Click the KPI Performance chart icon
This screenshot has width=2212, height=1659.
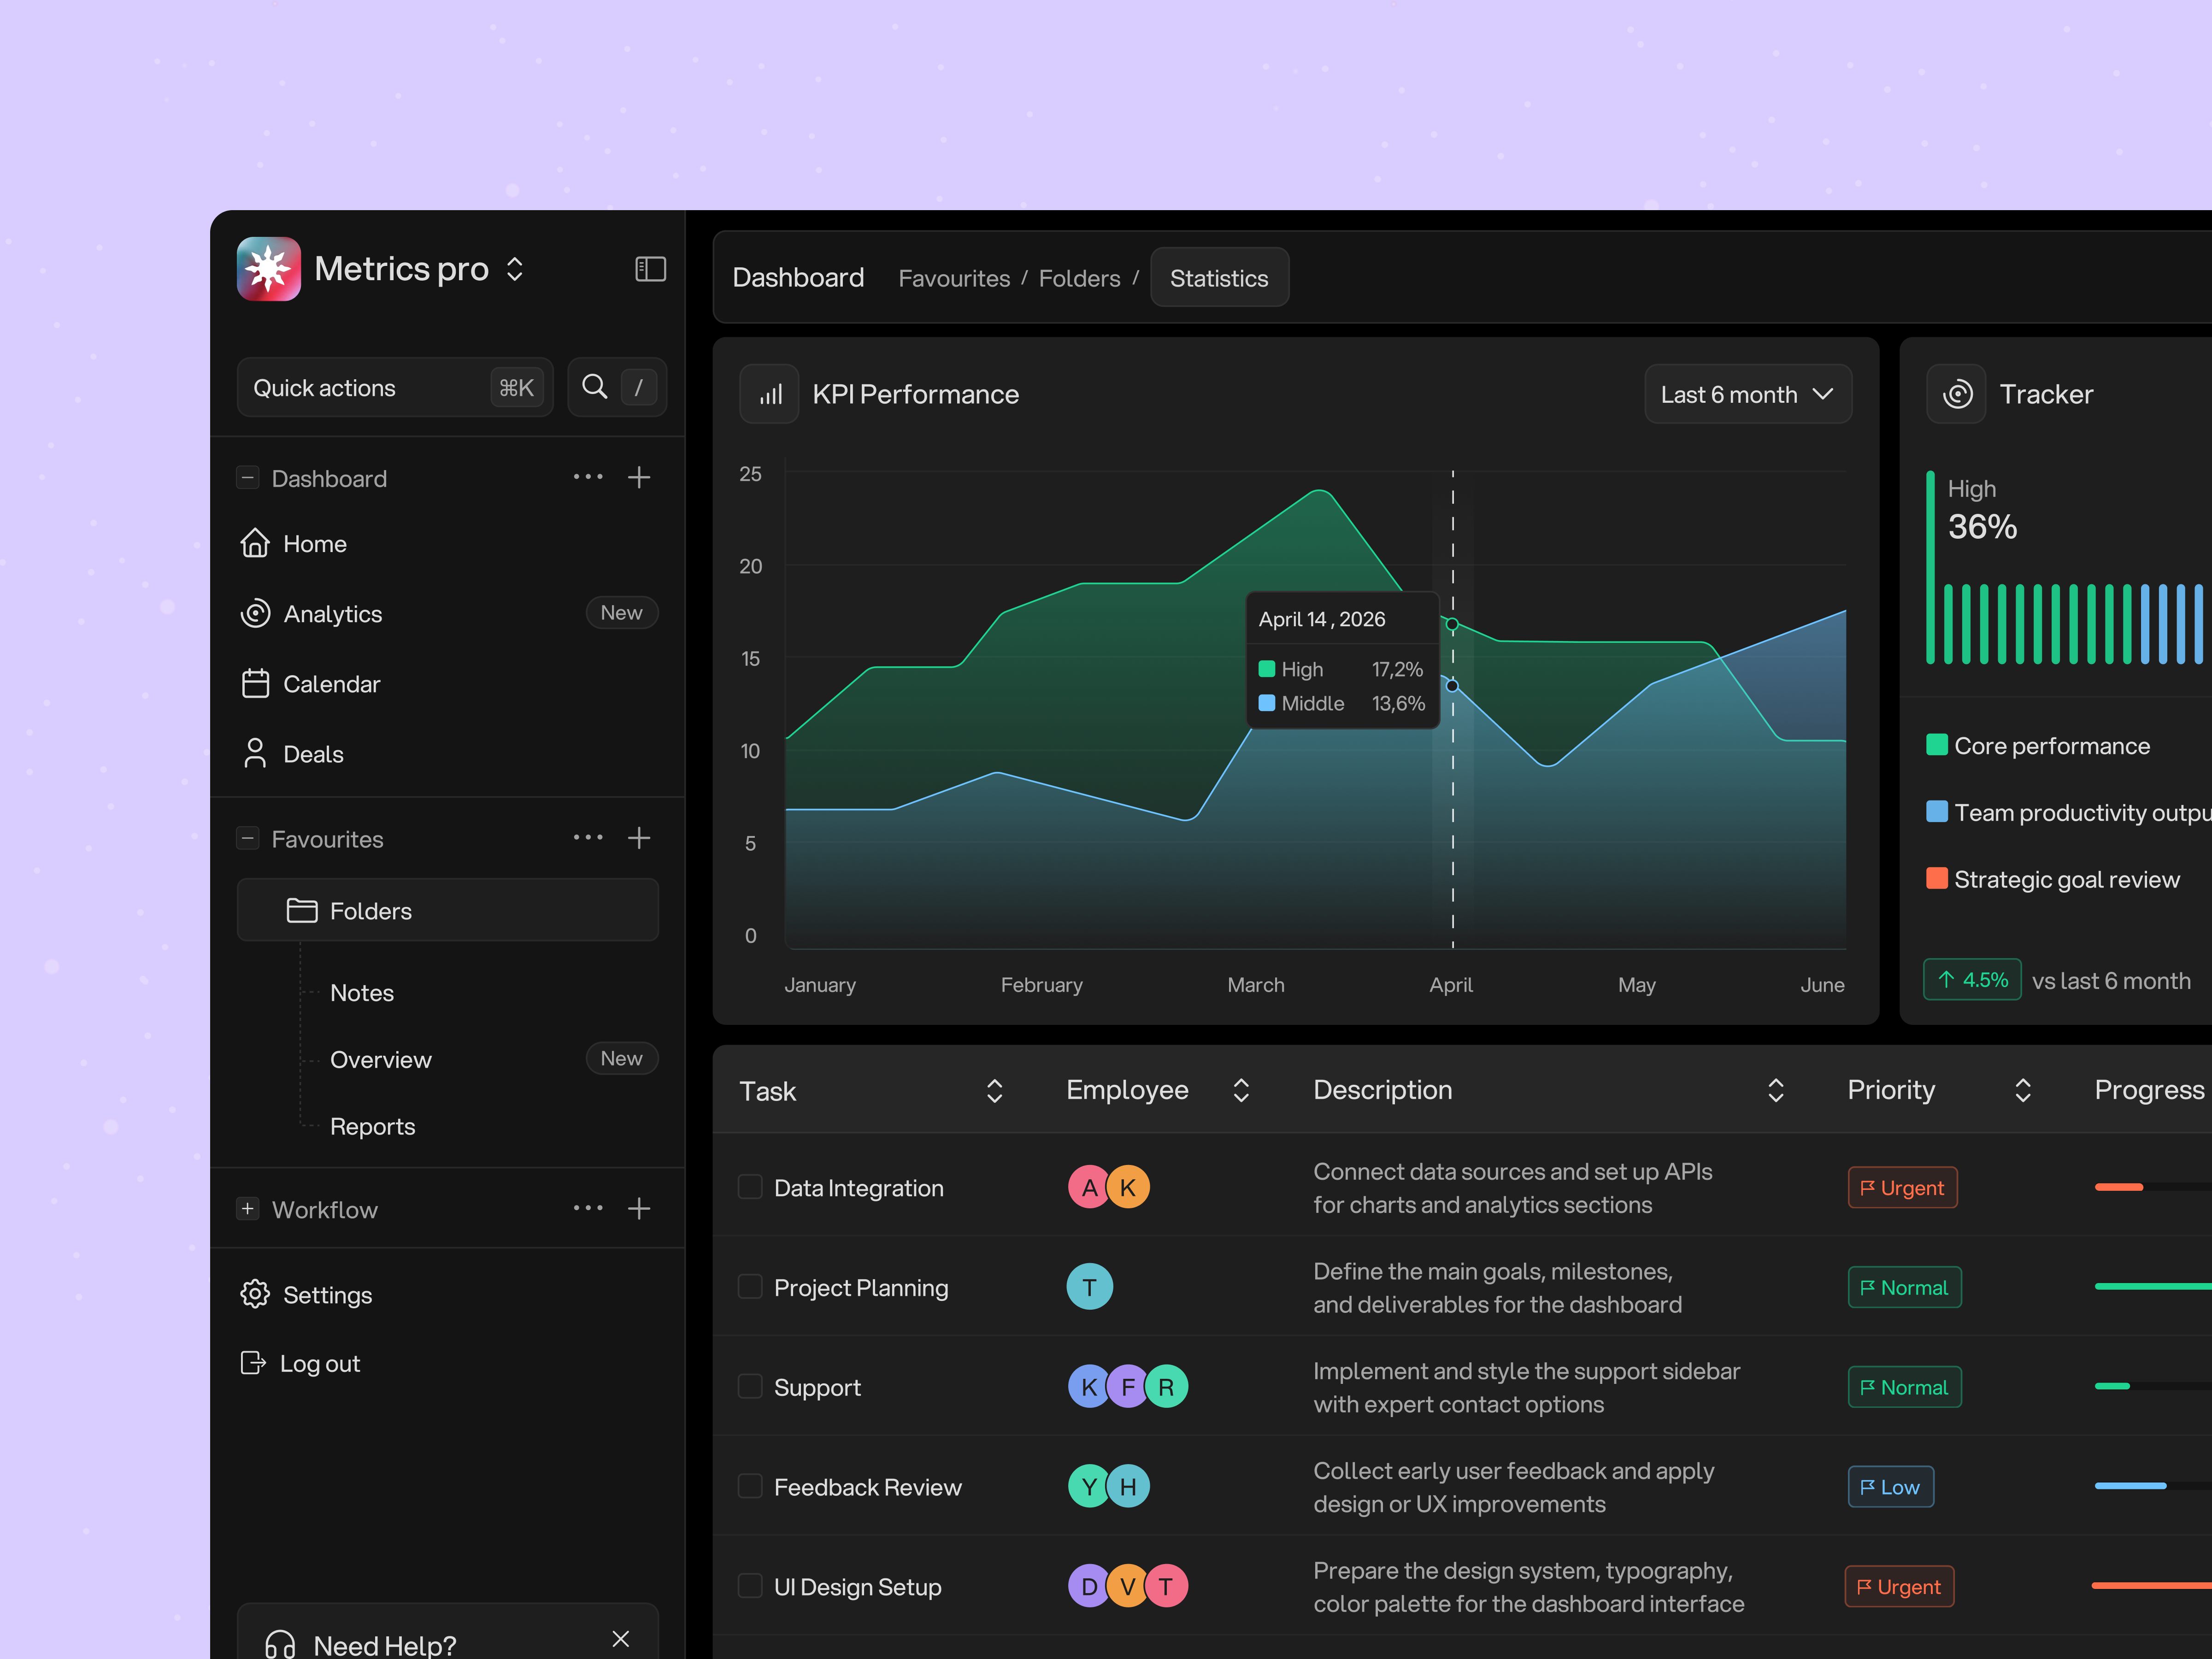[x=768, y=394]
